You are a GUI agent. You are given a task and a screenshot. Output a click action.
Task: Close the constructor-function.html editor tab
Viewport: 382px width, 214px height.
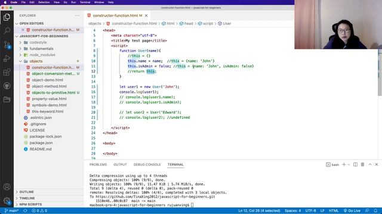click(x=146, y=15)
